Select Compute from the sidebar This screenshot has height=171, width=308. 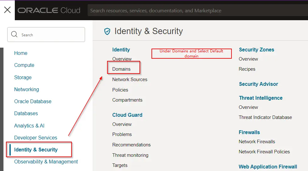coord(24,65)
